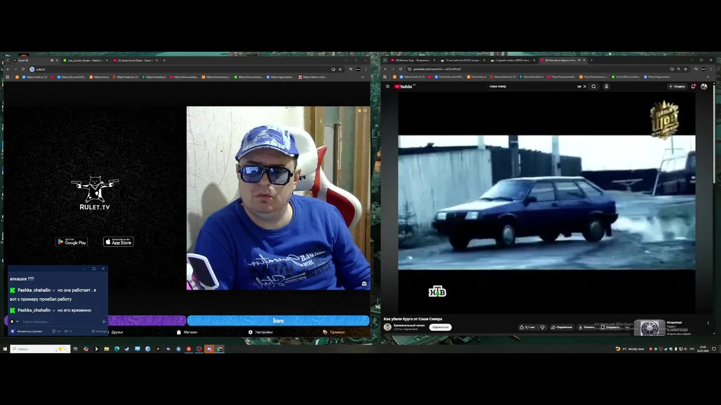This screenshot has width=721, height=405.
Task: Switch to the Михаил Круг YouTube tab
Action: 413,60
